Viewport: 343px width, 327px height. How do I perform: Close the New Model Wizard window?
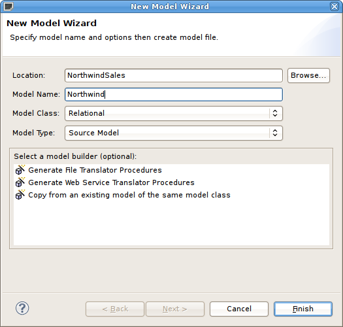point(335,7)
